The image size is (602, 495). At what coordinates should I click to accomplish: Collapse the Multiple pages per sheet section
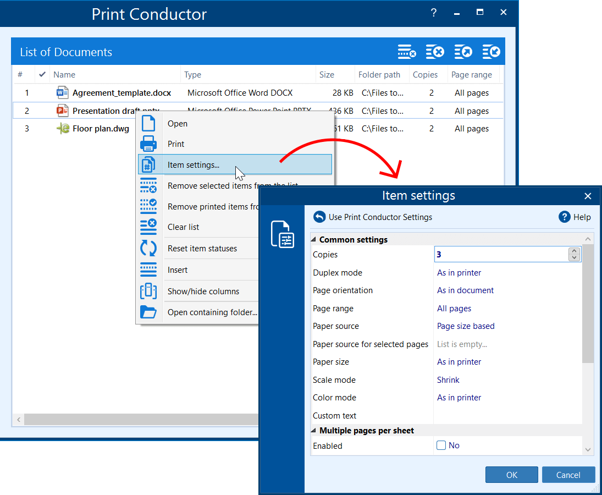pos(314,431)
